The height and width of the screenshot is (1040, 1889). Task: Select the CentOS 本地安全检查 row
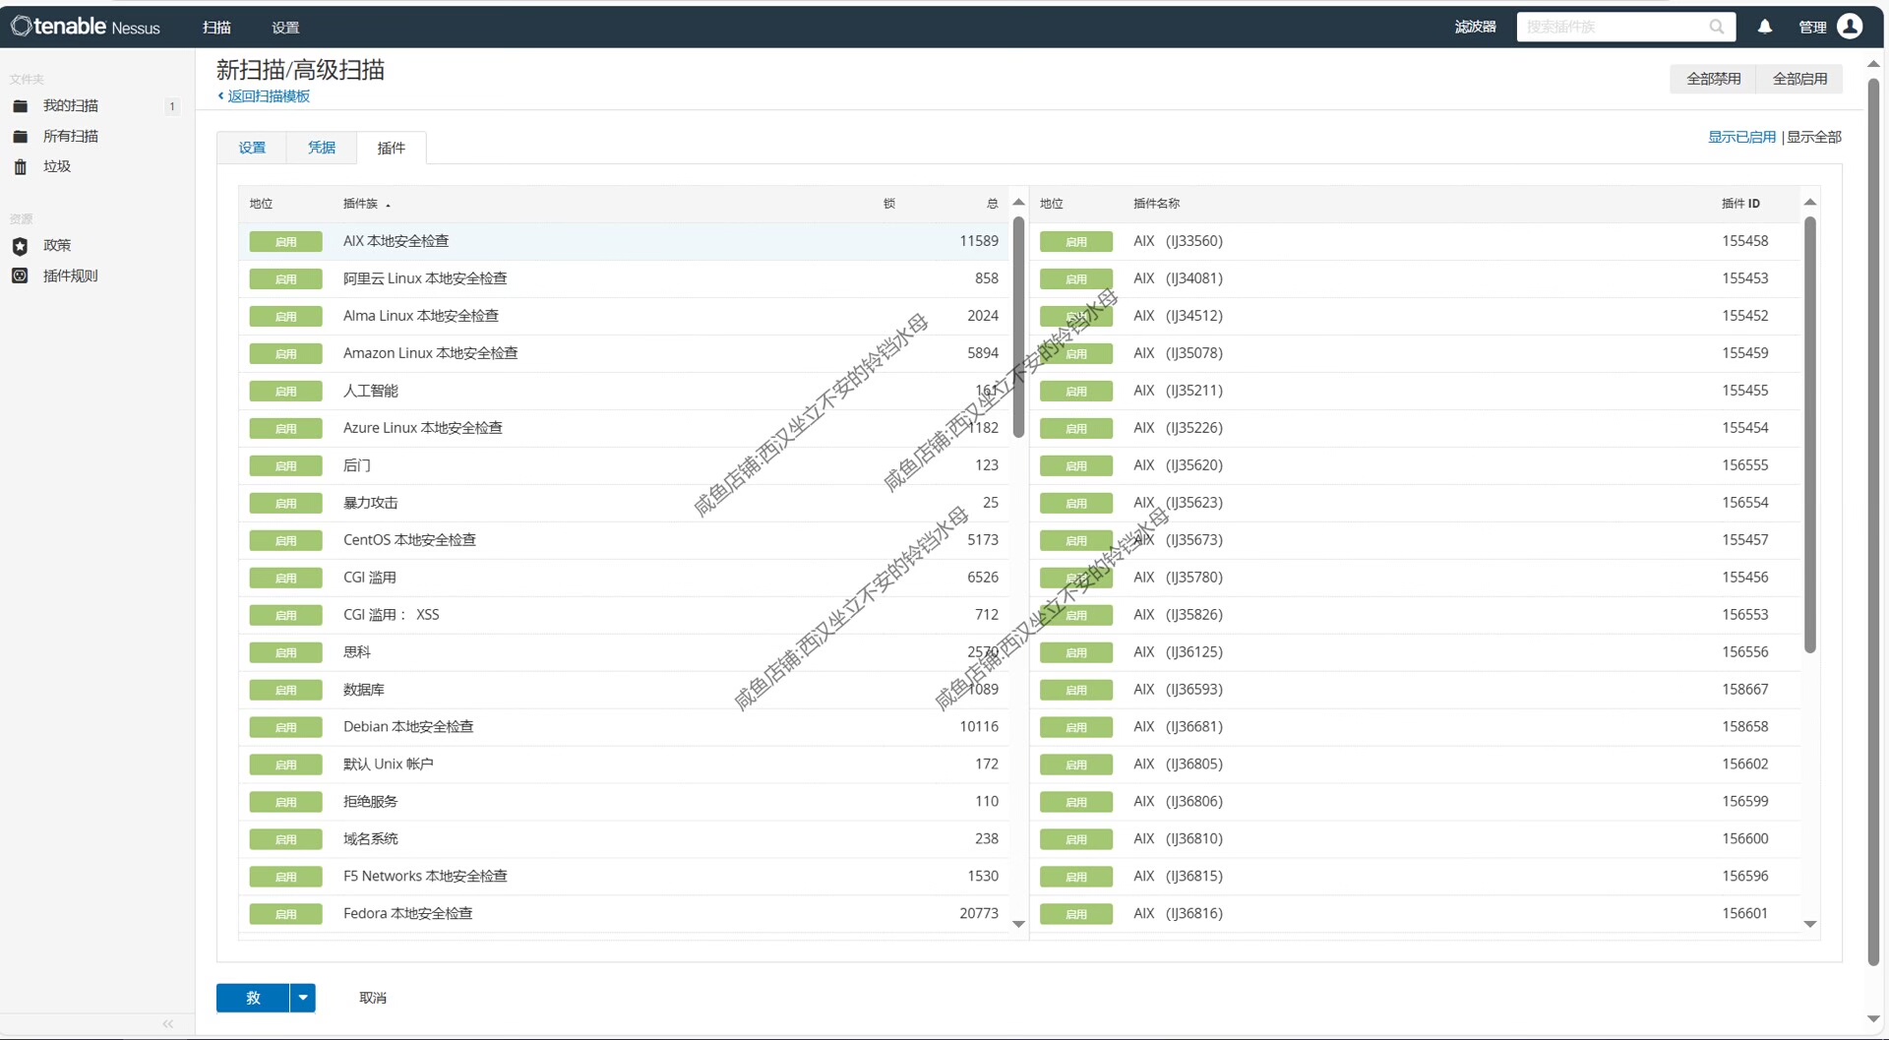point(624,540)
